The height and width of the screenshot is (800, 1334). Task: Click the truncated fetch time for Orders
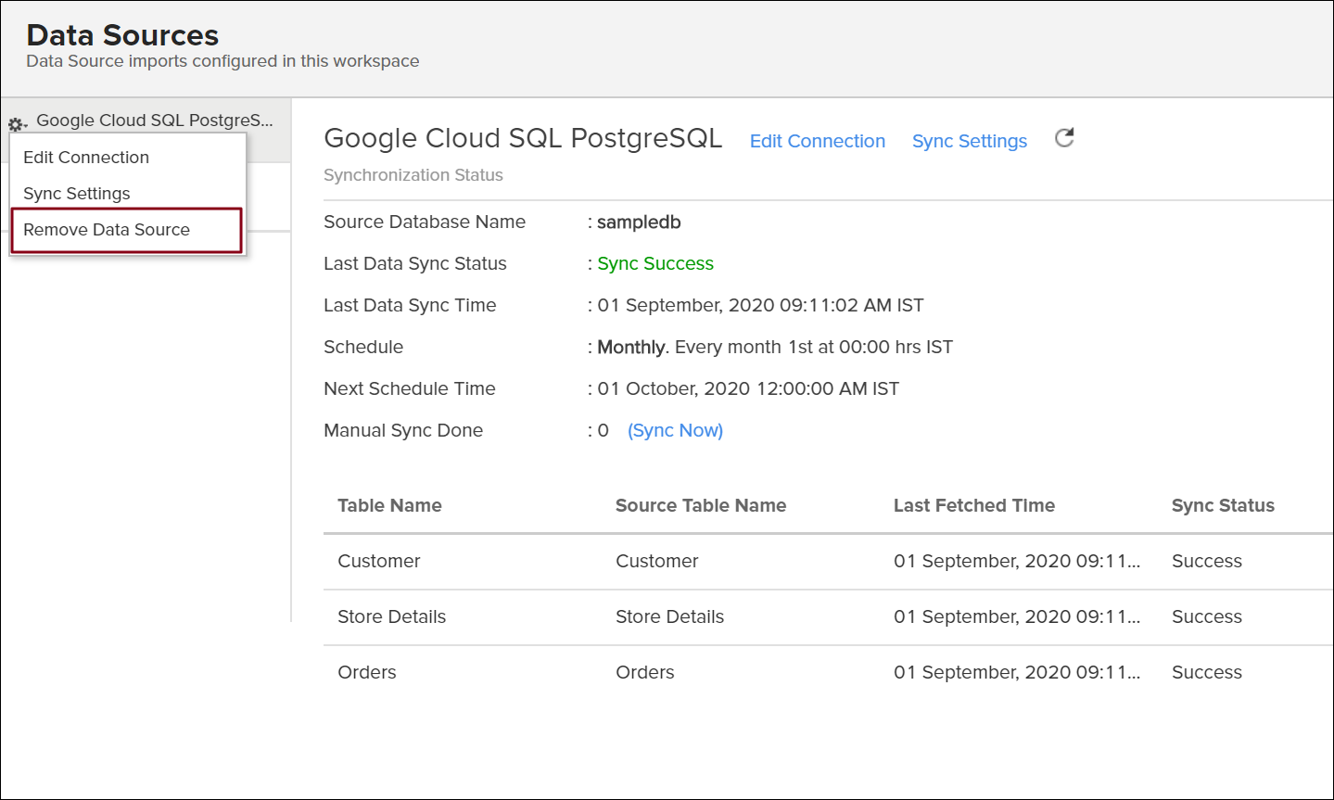click(x=1015, y=672)
